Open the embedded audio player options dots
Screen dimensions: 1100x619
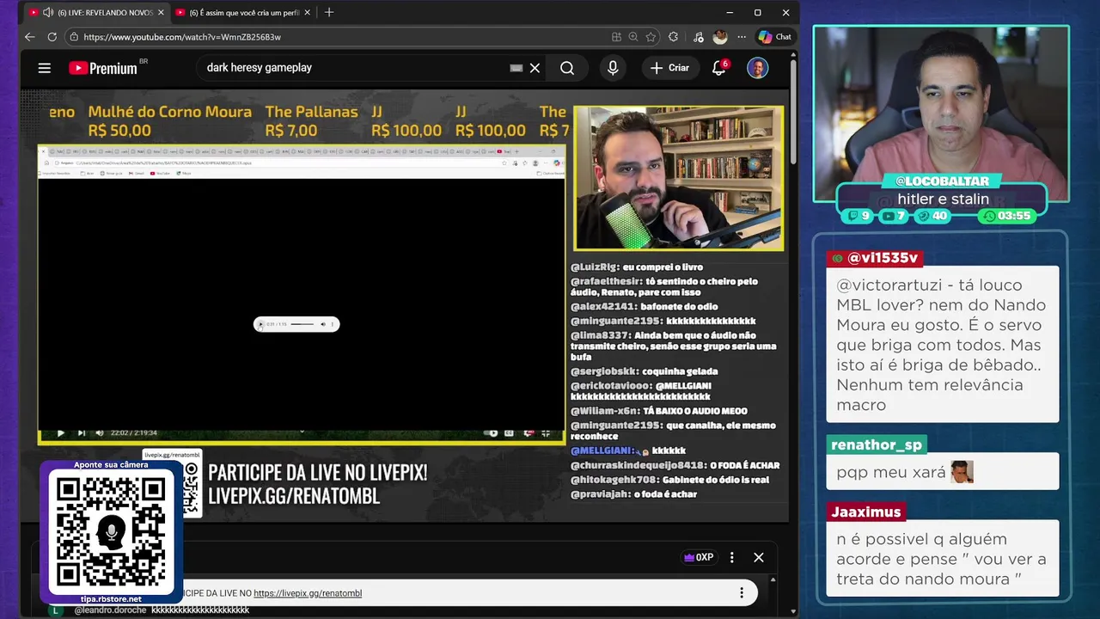(333, 324)
